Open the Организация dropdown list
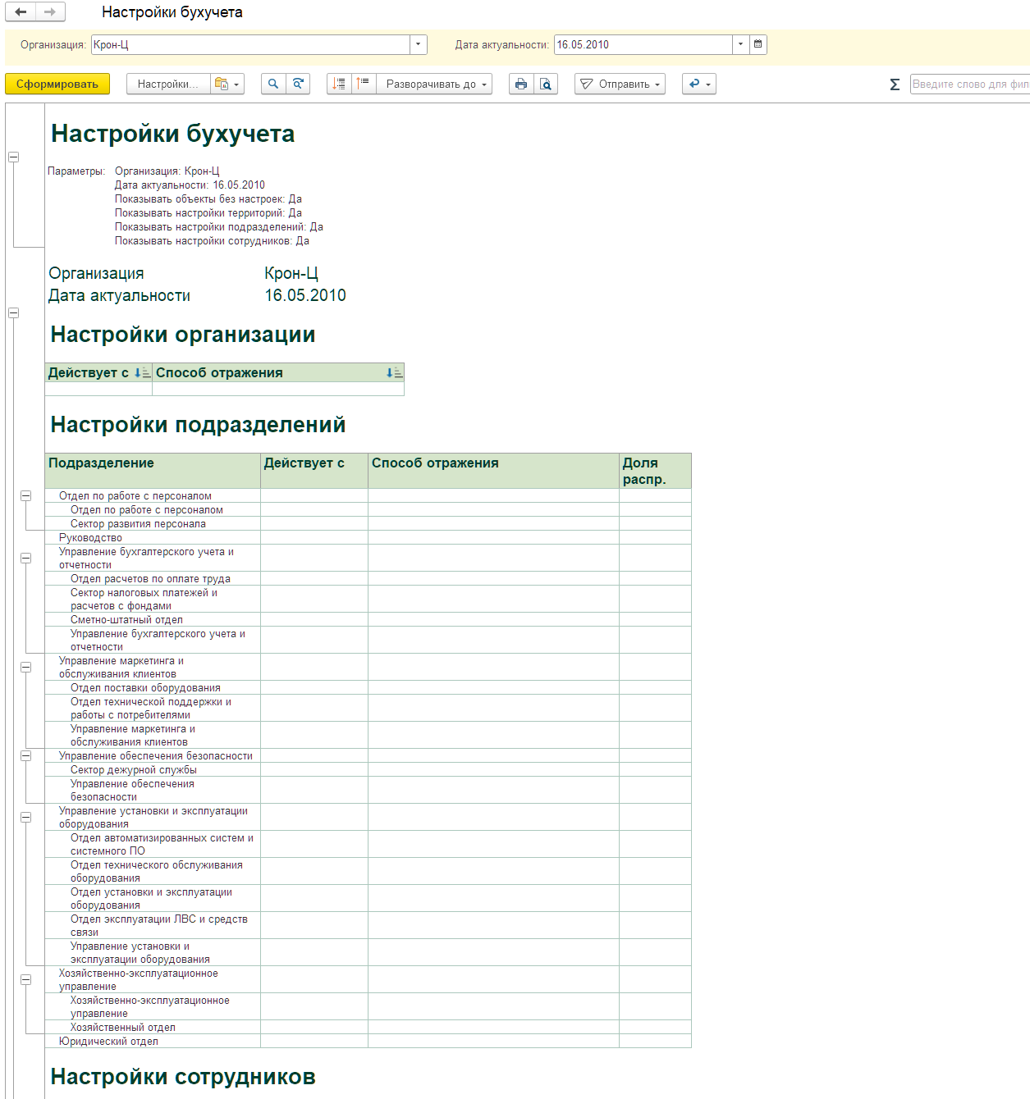Viewport: 1030px width, 1099px height. click(419, 44)
